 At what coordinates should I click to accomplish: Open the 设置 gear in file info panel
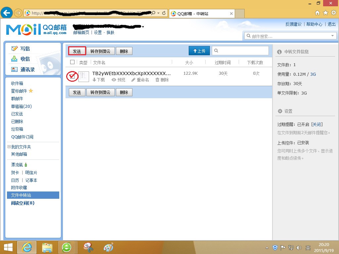click(x=280, y=111)
